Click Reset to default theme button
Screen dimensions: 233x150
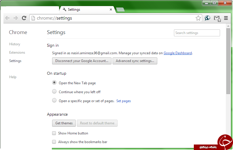point(97,123)
